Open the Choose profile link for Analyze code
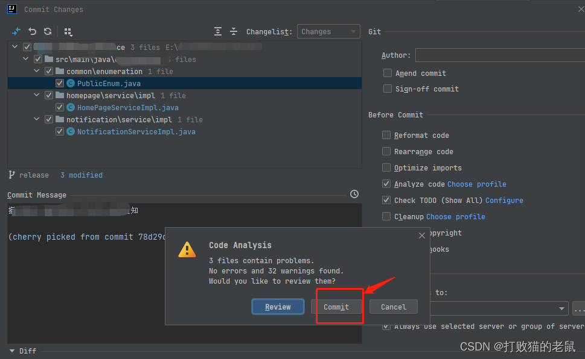Image resolution: width=585 pixels, height=359 pixels. [x=475, y=184]
